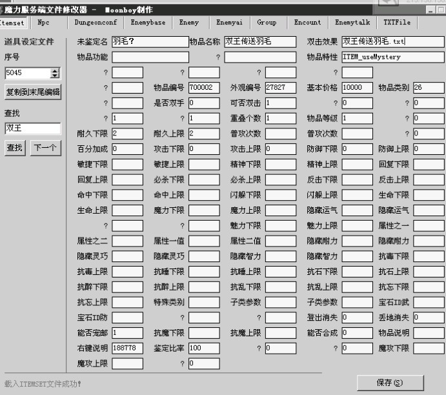This screenshot has height=395, width=446.
Task: Switch to the TXTFile tab
Action: [397, 23]
